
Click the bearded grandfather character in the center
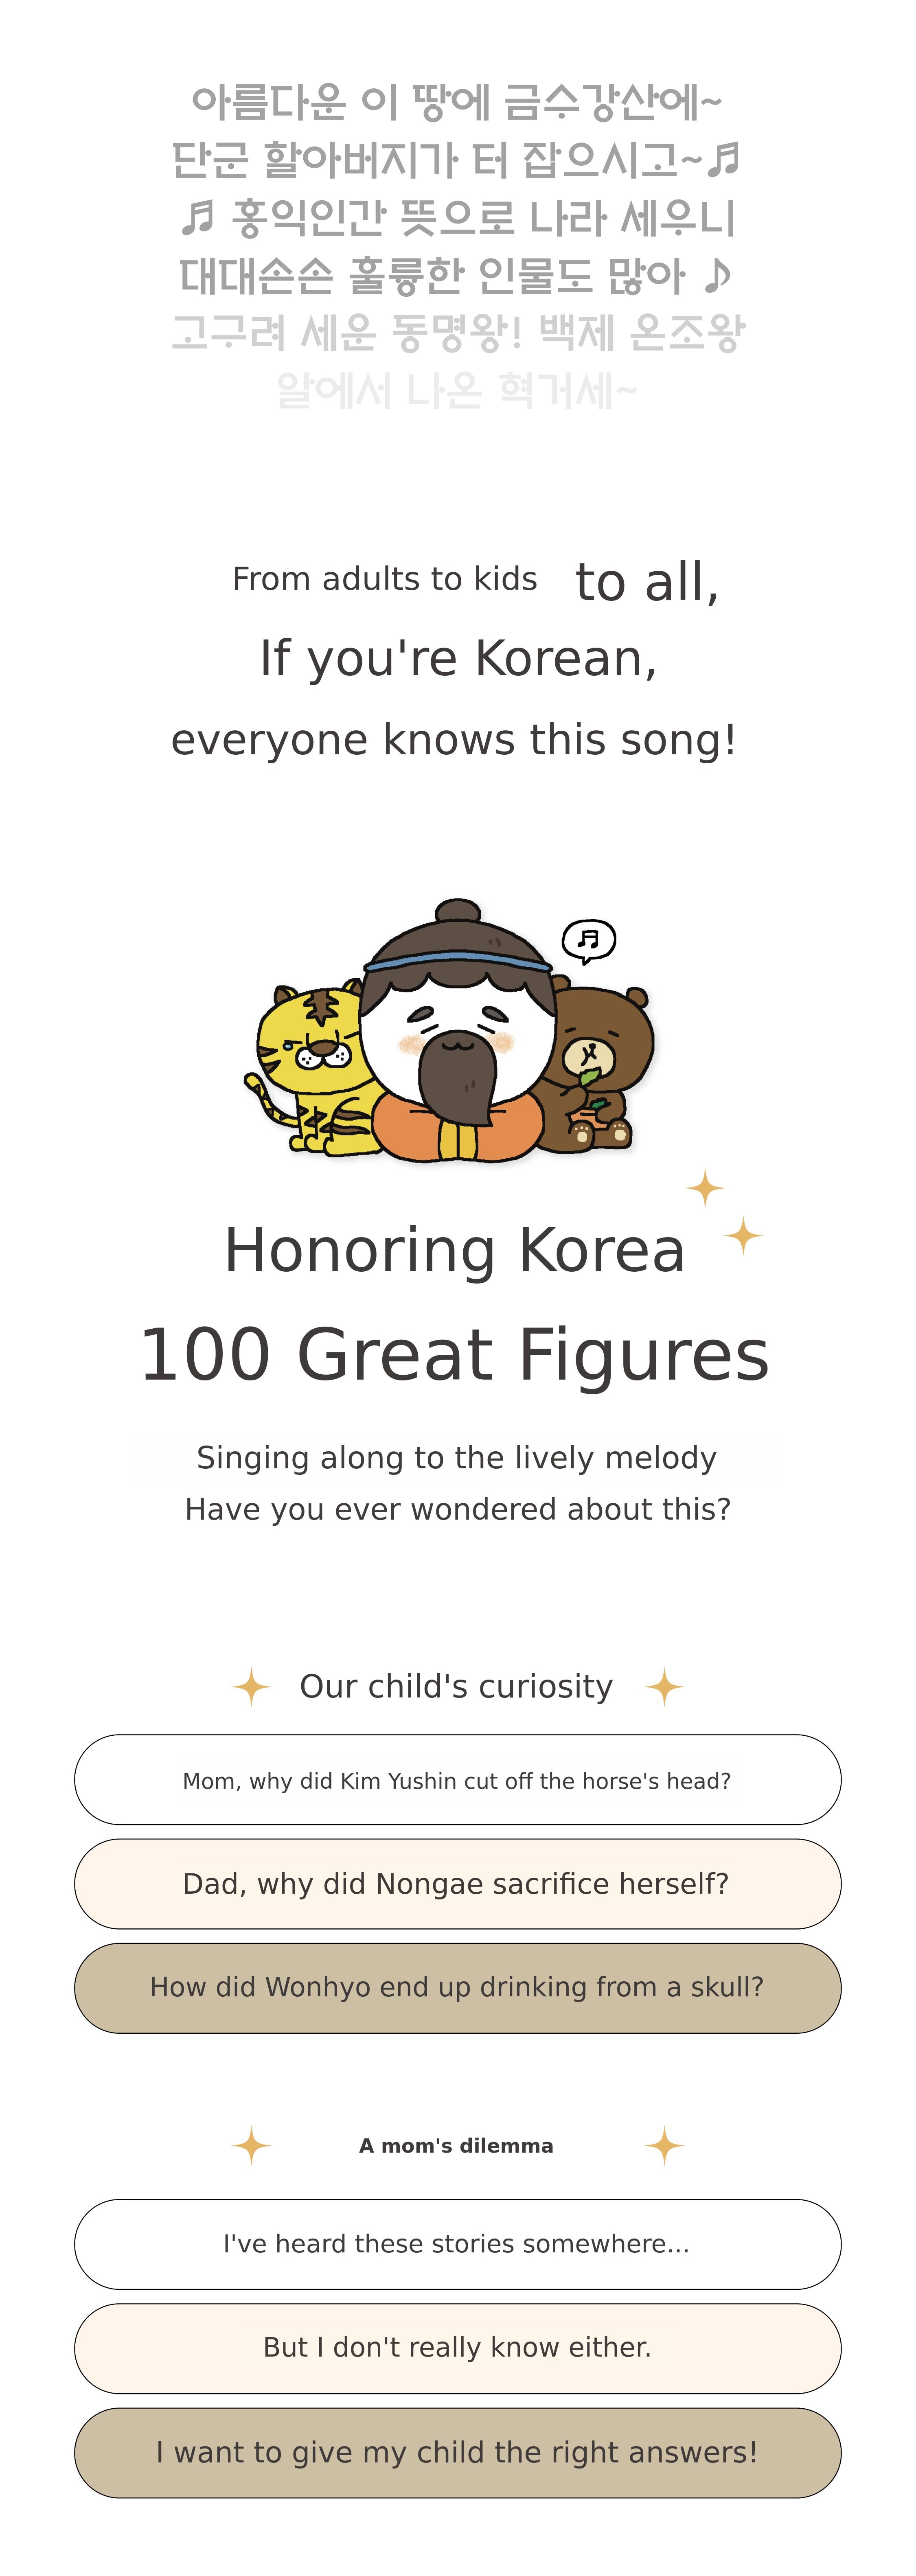(x=456, y=1040)
